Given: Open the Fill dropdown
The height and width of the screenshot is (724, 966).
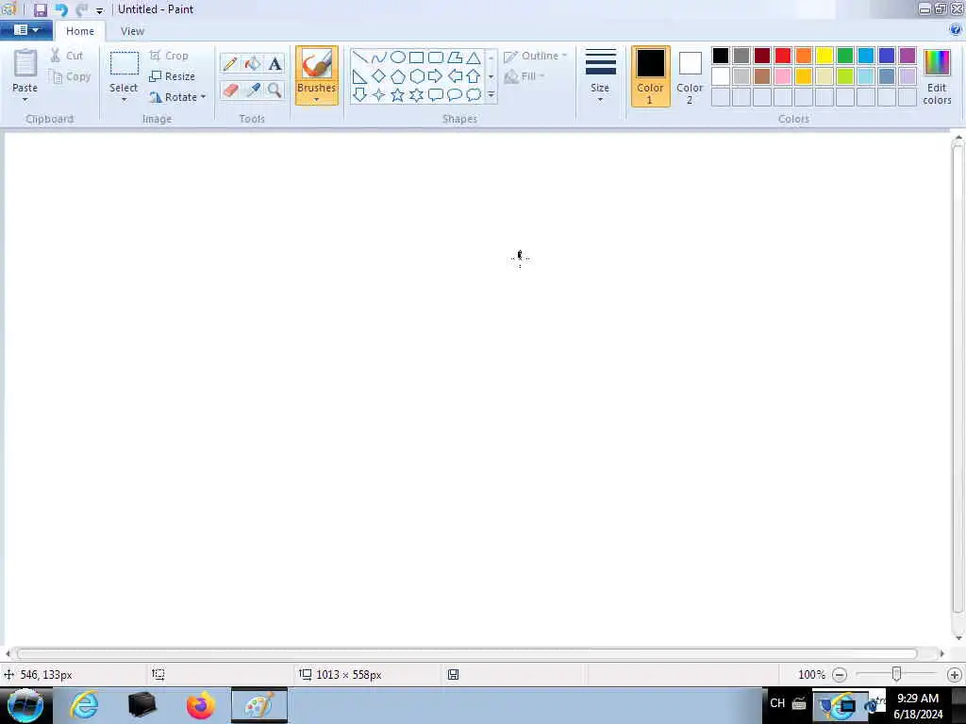Looking at the screenshot, I should click(525, 76).
